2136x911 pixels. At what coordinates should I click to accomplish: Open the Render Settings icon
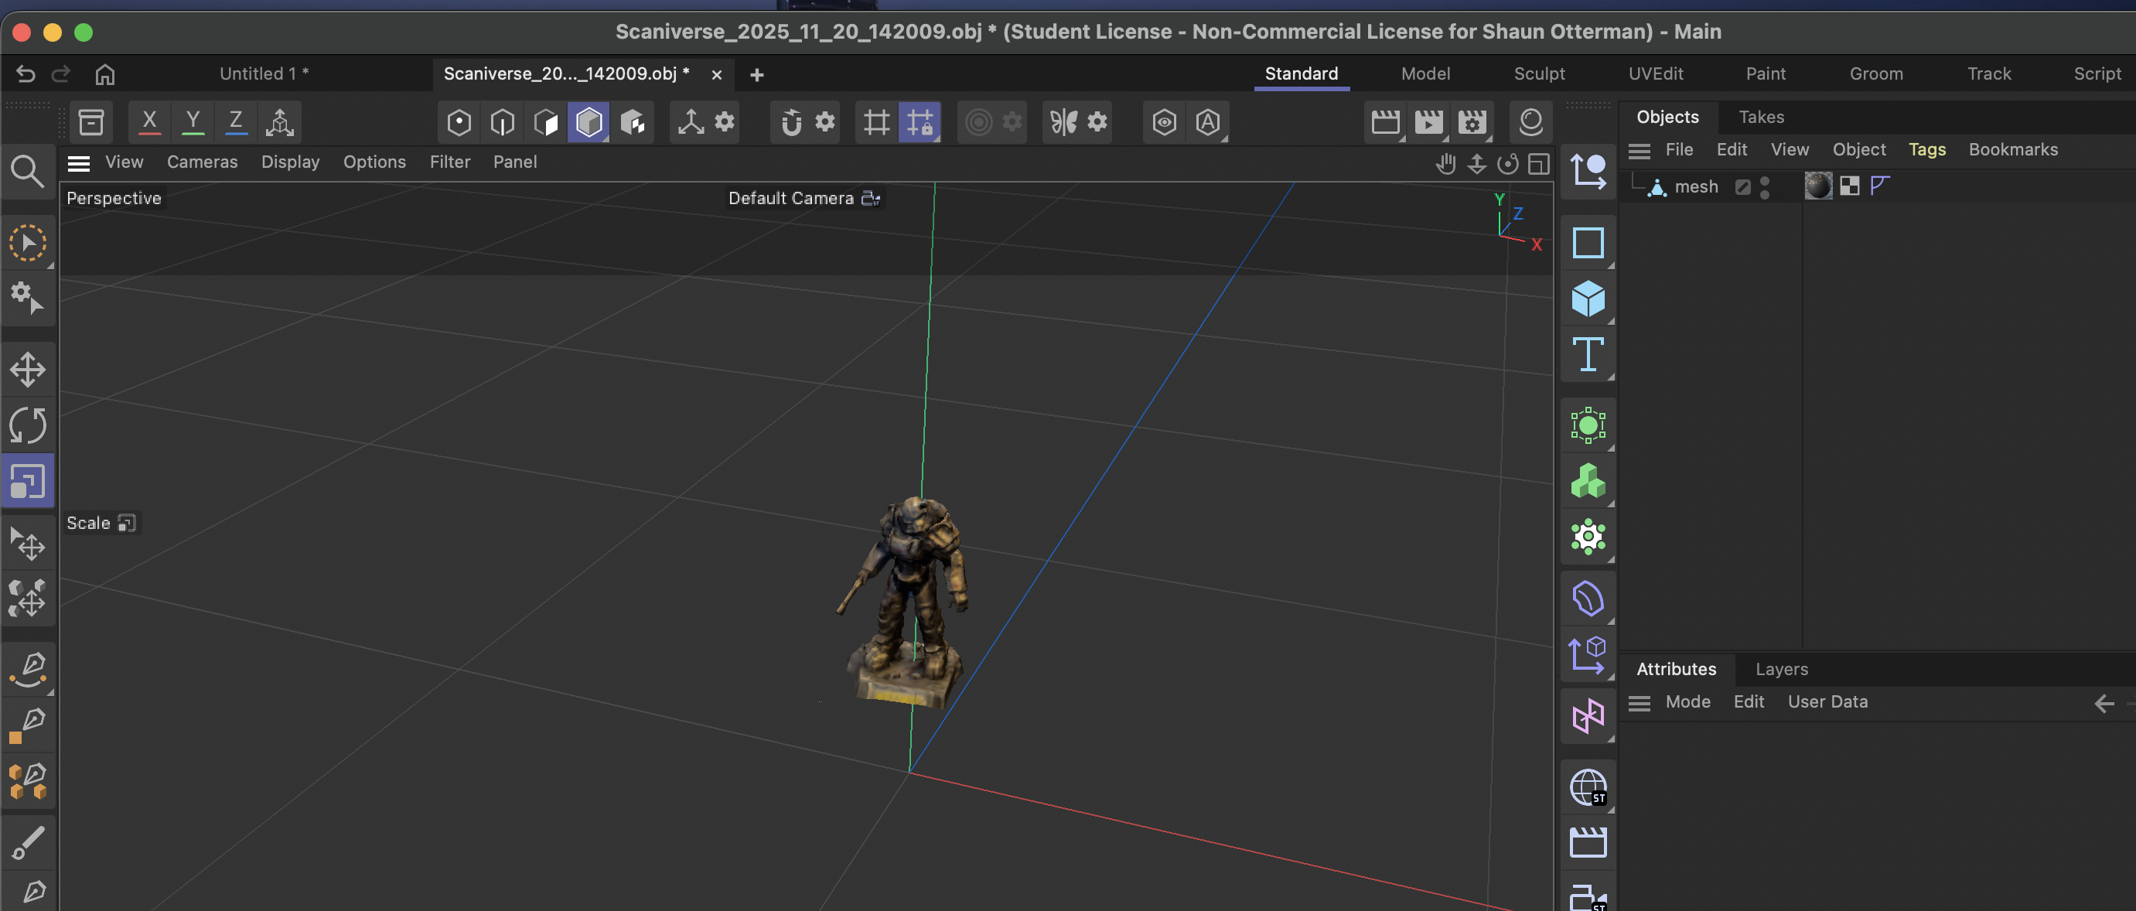[1473, 122]
